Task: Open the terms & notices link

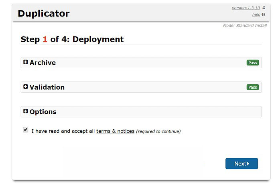Action: [x=116, y=131]
